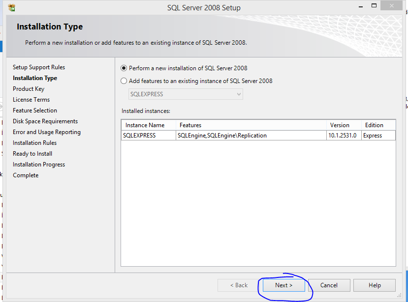Select Ready to Install step

pos(32,154)
